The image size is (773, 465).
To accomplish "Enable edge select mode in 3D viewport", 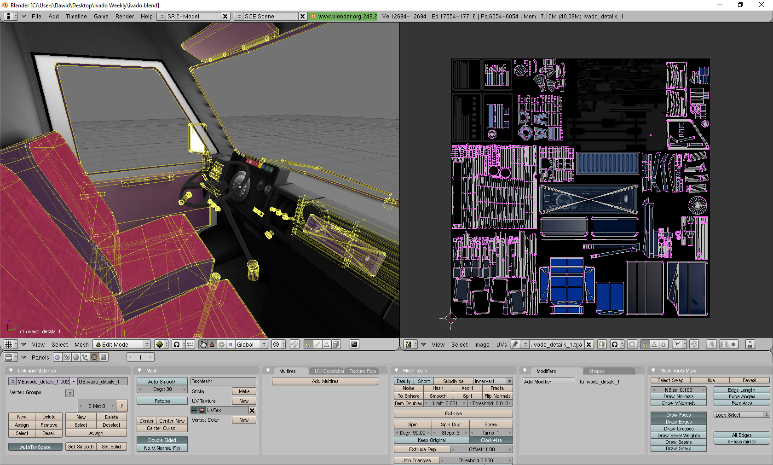I will coord(317,344).
